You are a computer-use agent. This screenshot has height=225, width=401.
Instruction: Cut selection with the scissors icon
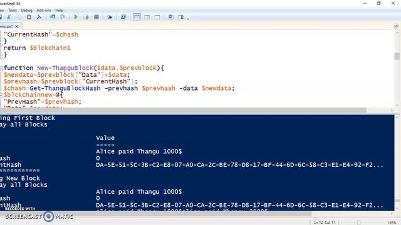coord(9,17)
